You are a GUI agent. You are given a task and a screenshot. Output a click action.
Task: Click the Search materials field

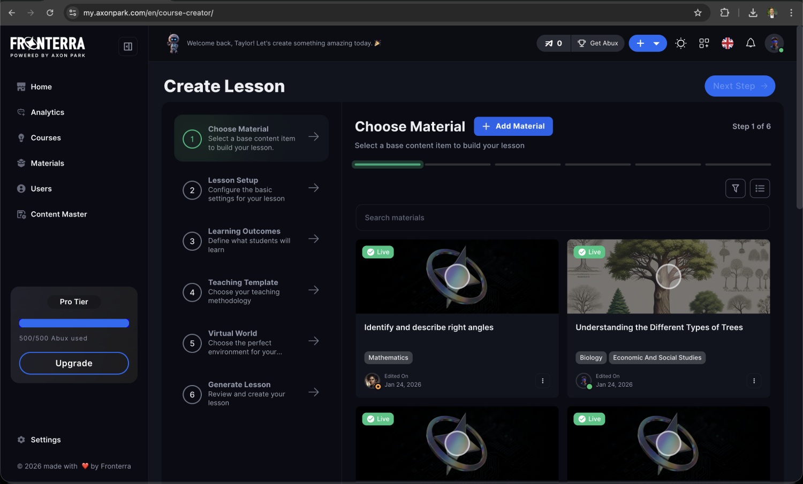[562, 218]
